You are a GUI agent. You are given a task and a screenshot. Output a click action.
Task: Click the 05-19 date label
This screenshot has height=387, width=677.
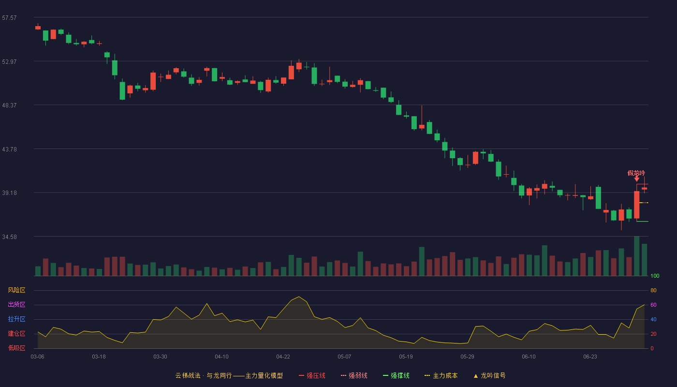pos(406,357)
